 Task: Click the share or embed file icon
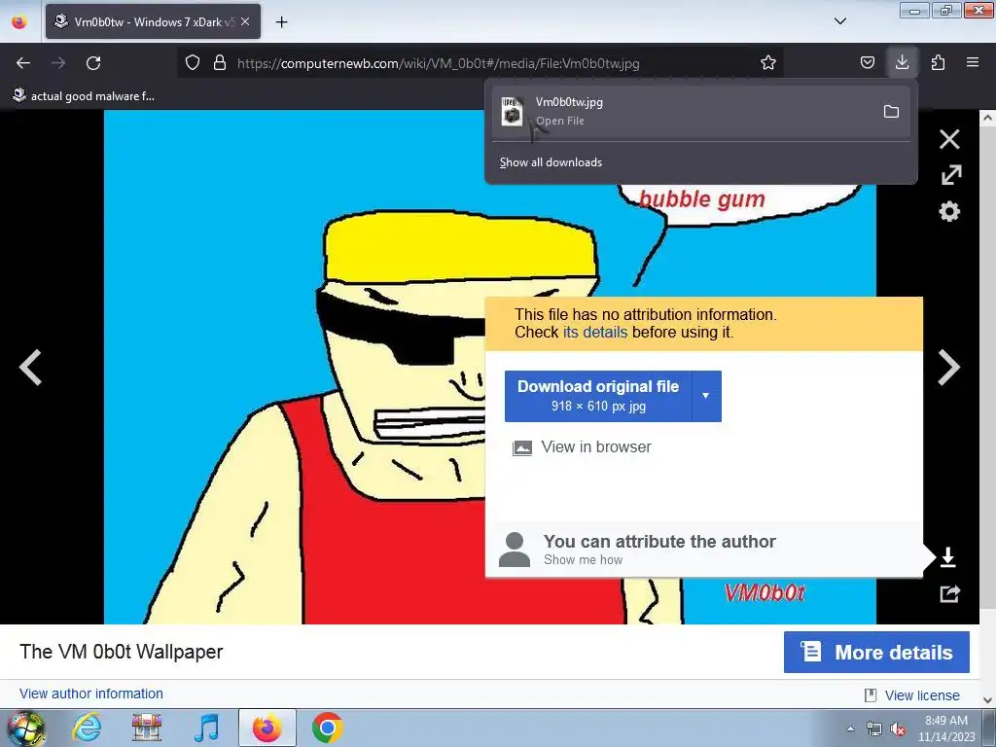click(x=949, y=594)
